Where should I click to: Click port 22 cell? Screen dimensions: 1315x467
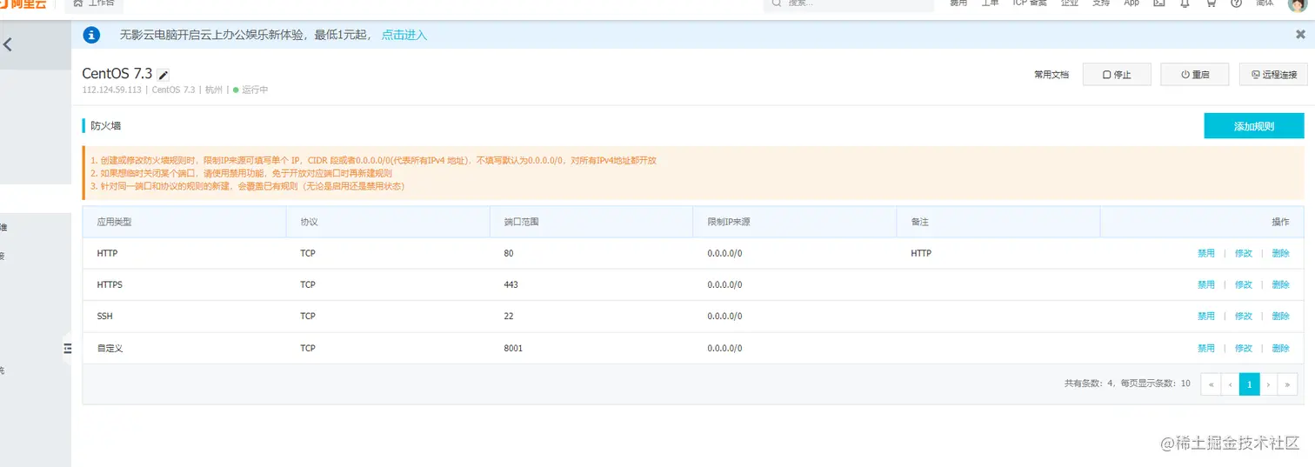[x=509, y=316]
